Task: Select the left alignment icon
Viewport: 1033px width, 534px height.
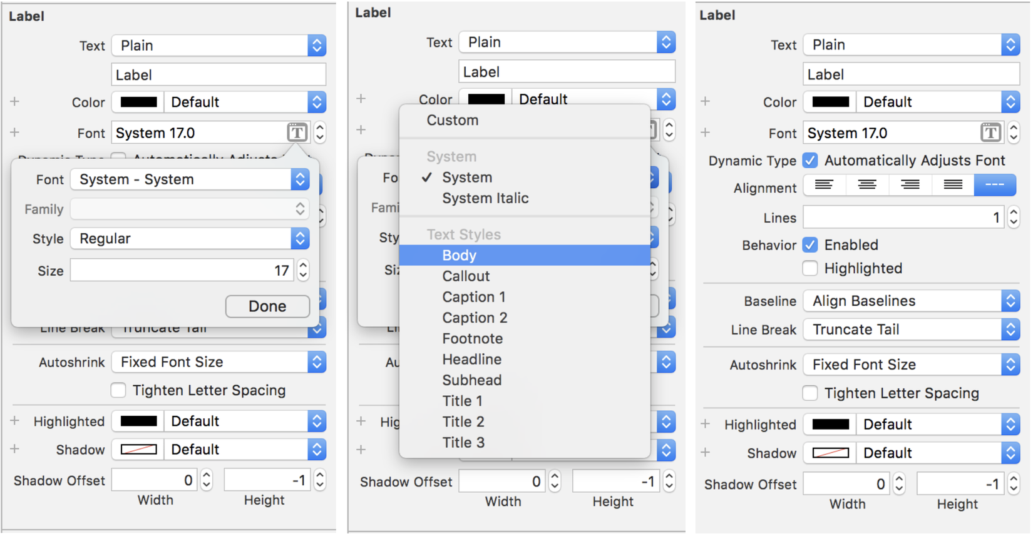Action: click(x=824, y=185)
